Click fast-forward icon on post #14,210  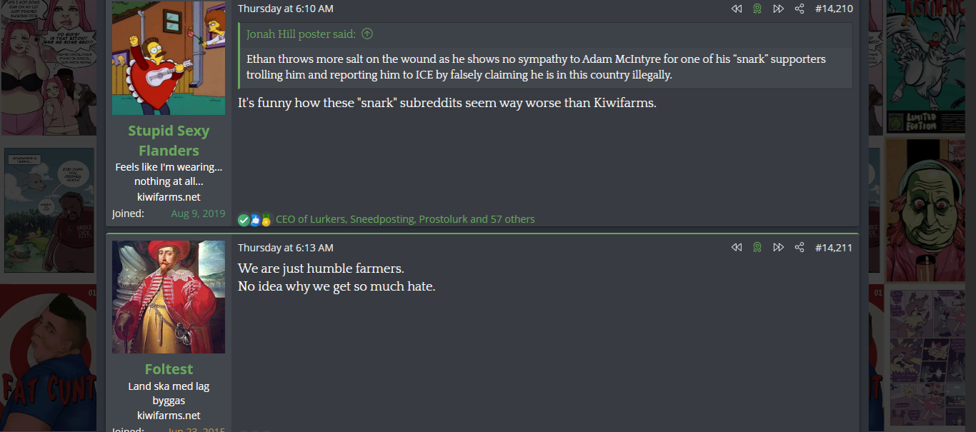(779, 9)
